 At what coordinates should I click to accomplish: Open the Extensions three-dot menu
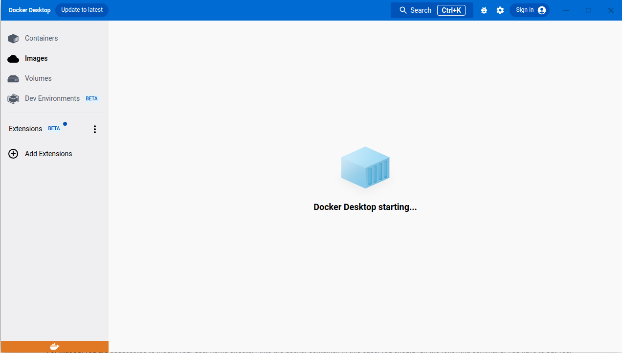coord(95,129)
